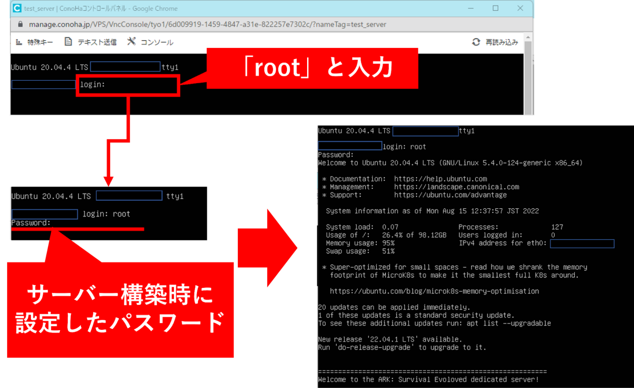Click the Password prompt in the console
This screenshot has height=388, width=634.
[30, 223]
